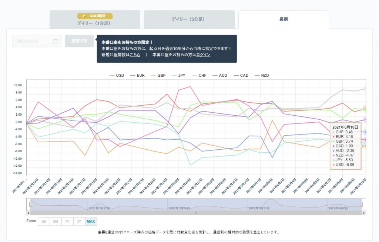Viewport: 379px width, 242px height.
Task: Toggle AUD series in legend
Action: 220,76
